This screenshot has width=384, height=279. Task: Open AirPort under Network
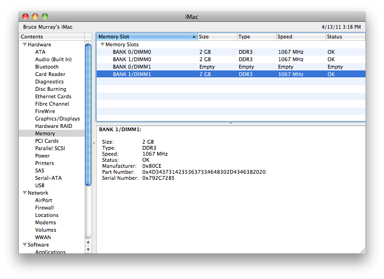click(x=43, y=200)
